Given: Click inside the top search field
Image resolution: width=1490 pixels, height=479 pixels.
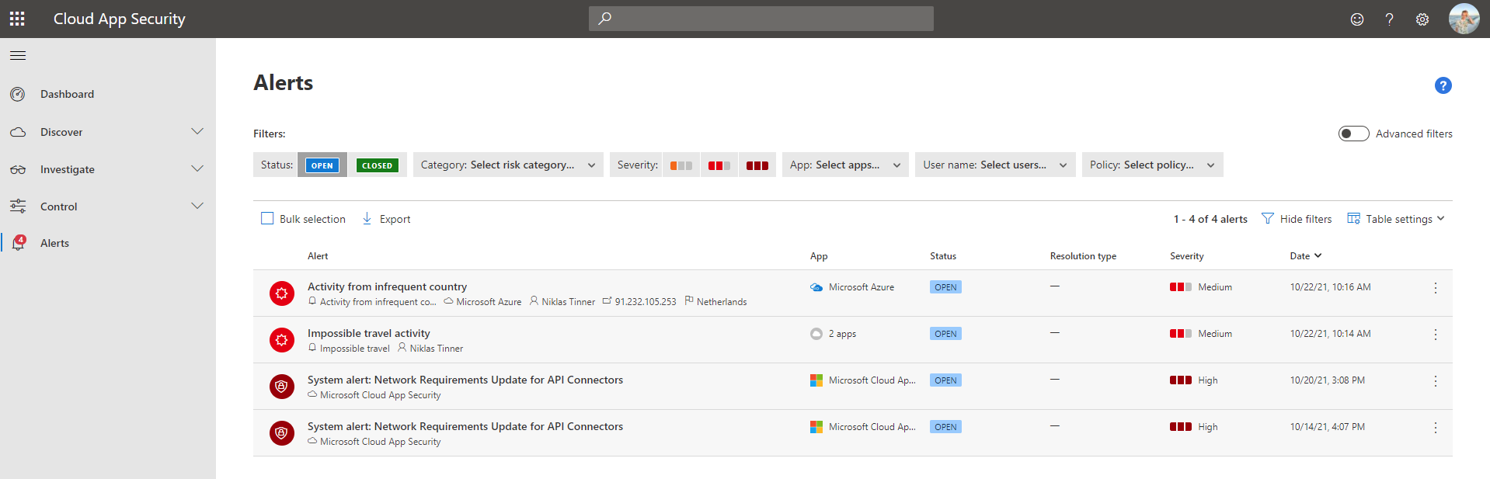Looking at the screenshot, I should (x=761, y=19).
